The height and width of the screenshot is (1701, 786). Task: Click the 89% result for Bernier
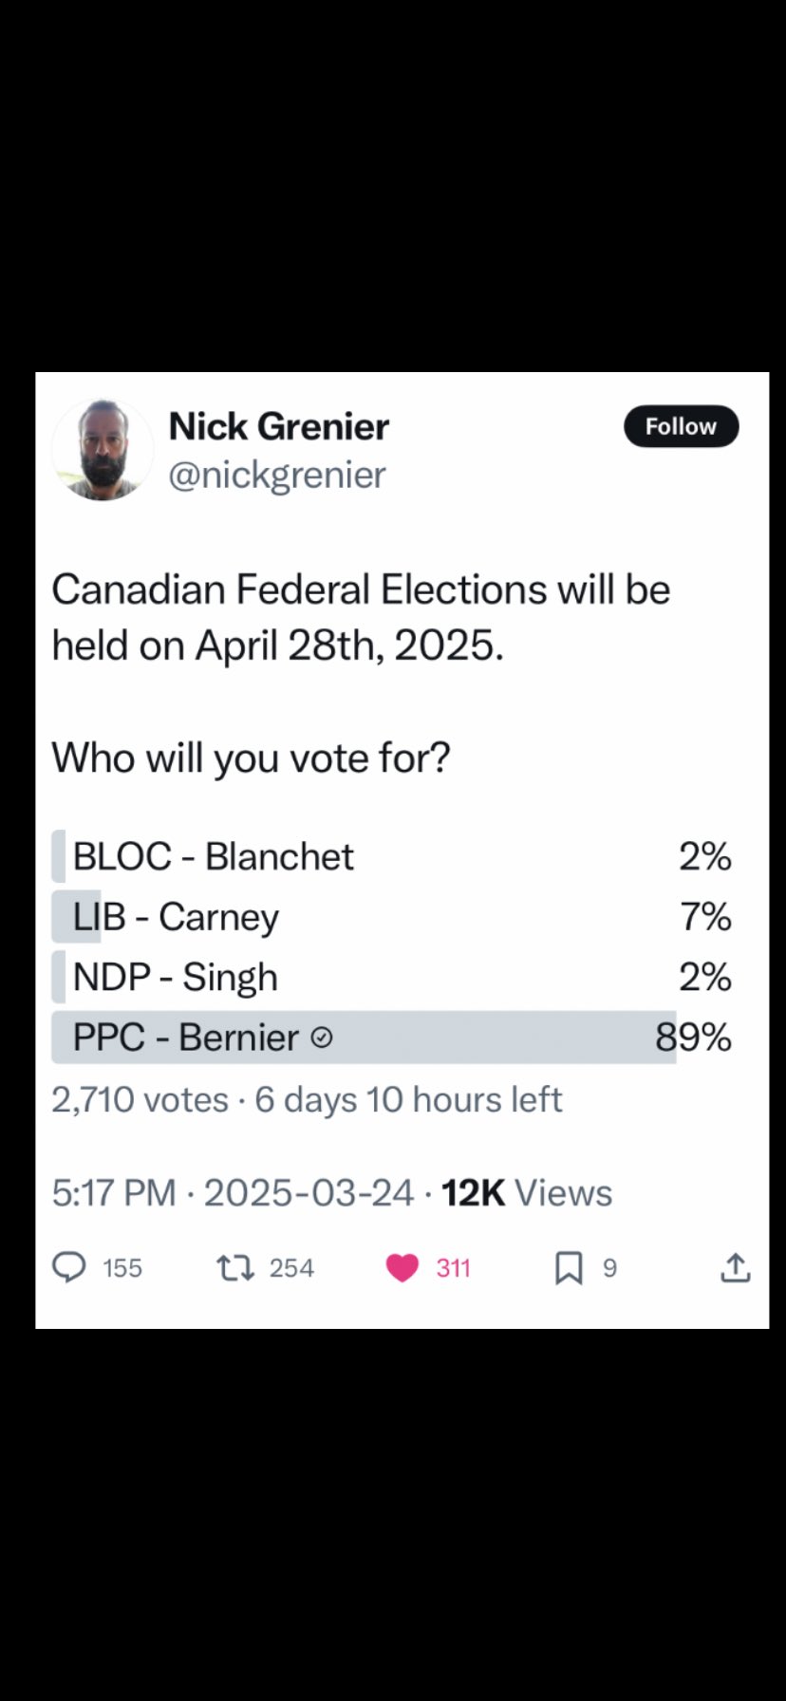694,1037
